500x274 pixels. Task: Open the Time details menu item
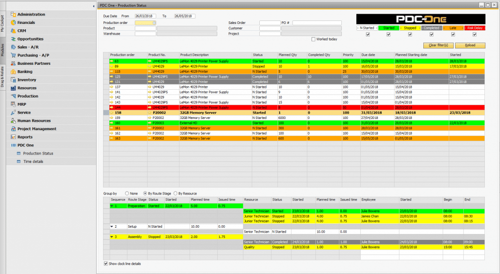[x=33, y=161]
